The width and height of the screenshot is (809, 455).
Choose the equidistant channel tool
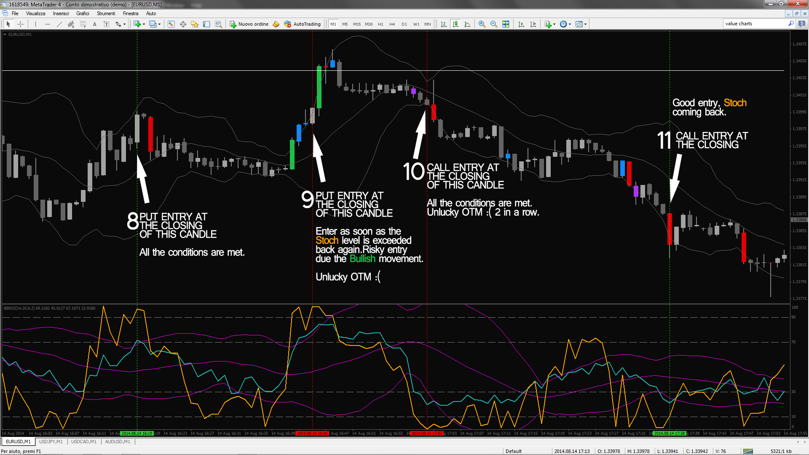pyautogui.click(x=71, y=24)
